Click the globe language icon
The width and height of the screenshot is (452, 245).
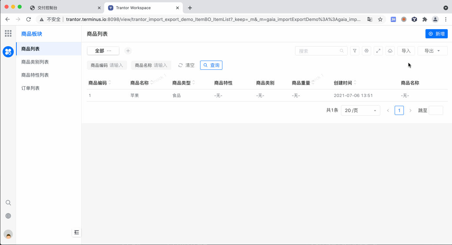point(8,216)
